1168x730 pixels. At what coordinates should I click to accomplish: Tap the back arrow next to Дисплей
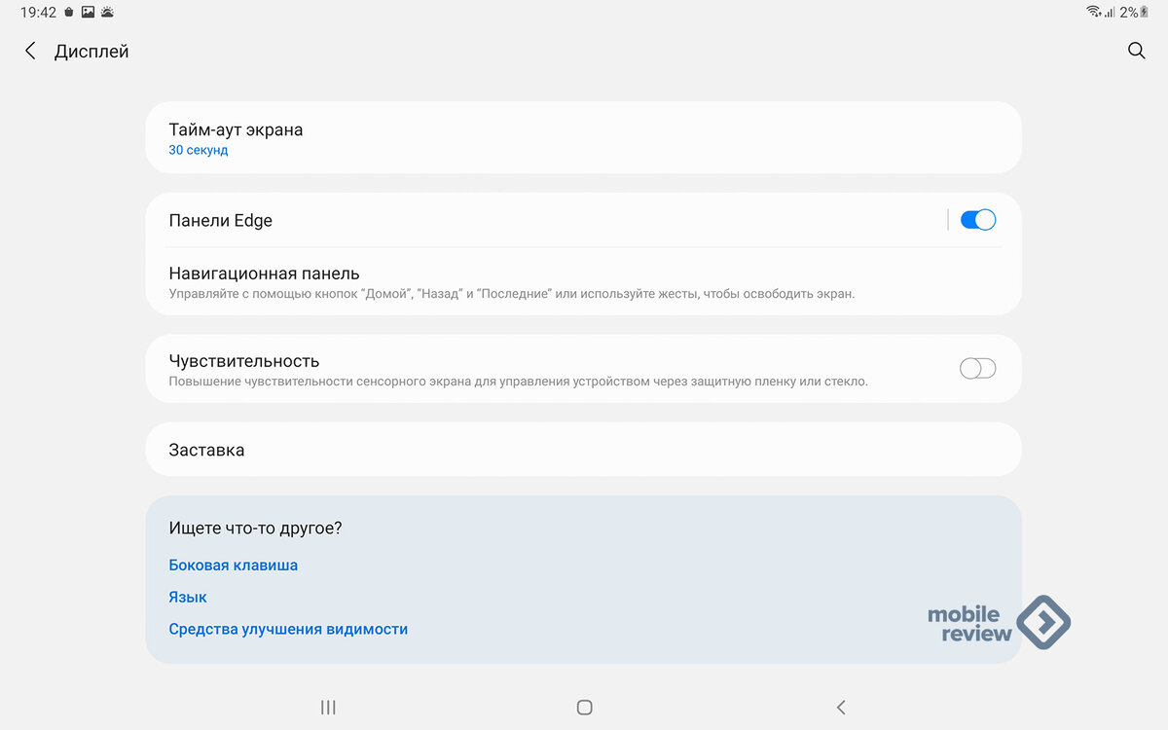pos(30,52)
